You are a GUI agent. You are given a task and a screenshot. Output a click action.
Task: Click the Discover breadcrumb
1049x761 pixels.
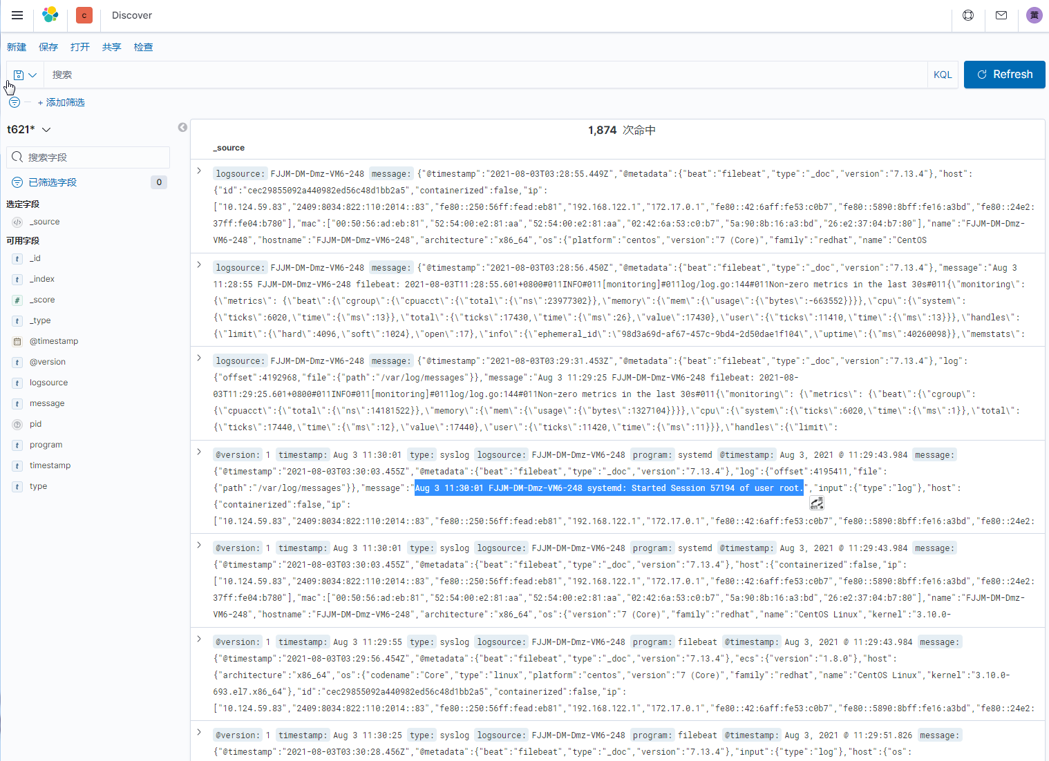[x=132, y=15]
